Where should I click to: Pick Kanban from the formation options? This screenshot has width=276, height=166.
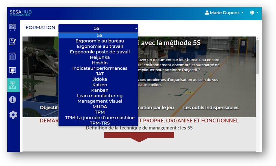coord(99,90)
